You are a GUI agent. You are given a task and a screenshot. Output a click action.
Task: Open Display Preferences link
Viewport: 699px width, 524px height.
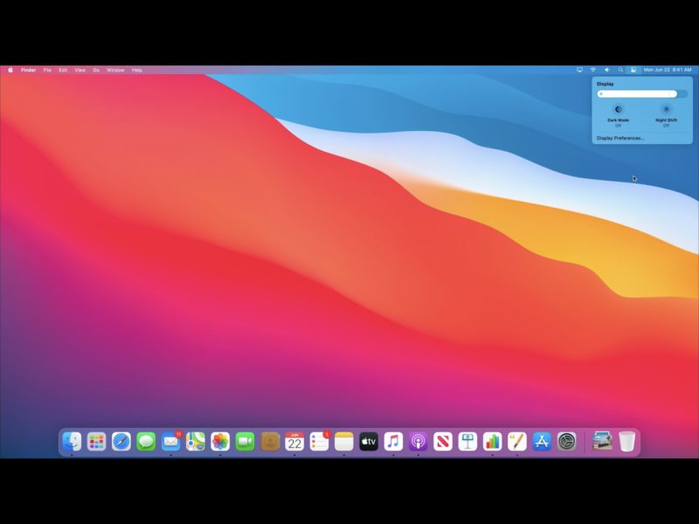coord(620,138)
